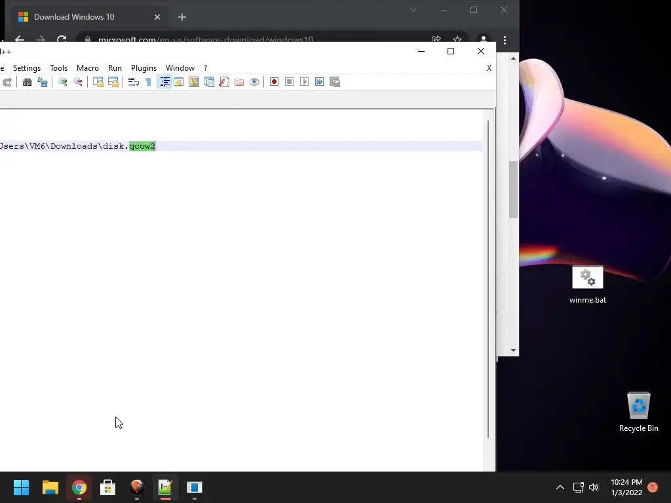Click the save recorded macro icon

coord(335,82)
